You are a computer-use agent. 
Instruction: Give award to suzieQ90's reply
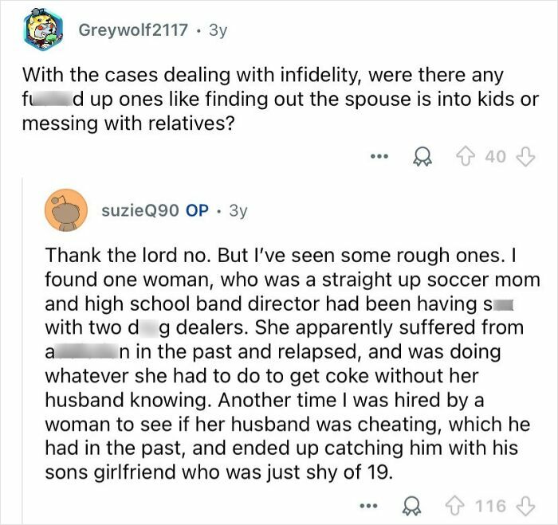(x=412, y=507)
